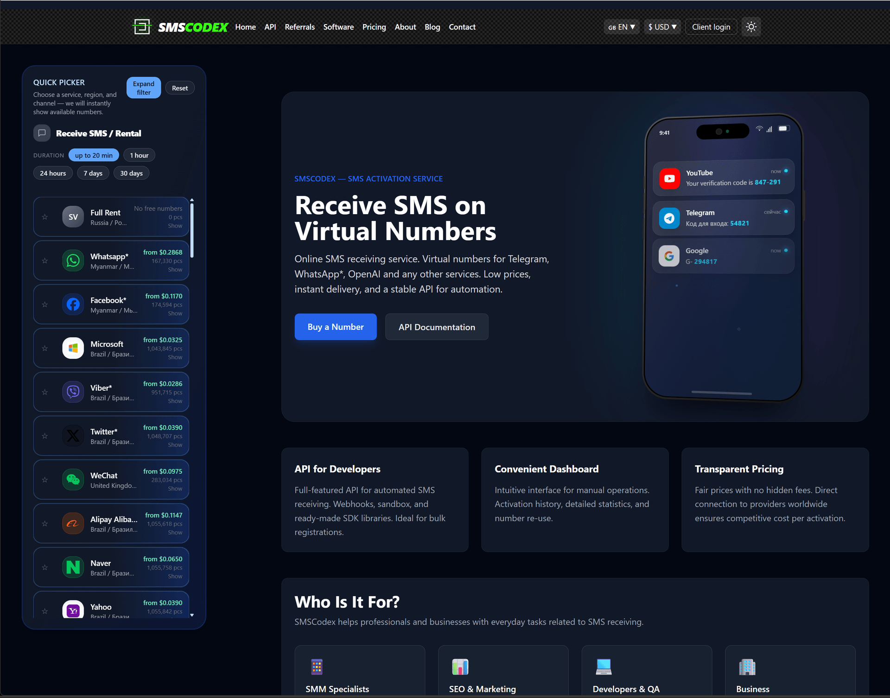Viewport: 890px width, 698px height.
Task: Click the Naver service icon
Action: [73, 567]
